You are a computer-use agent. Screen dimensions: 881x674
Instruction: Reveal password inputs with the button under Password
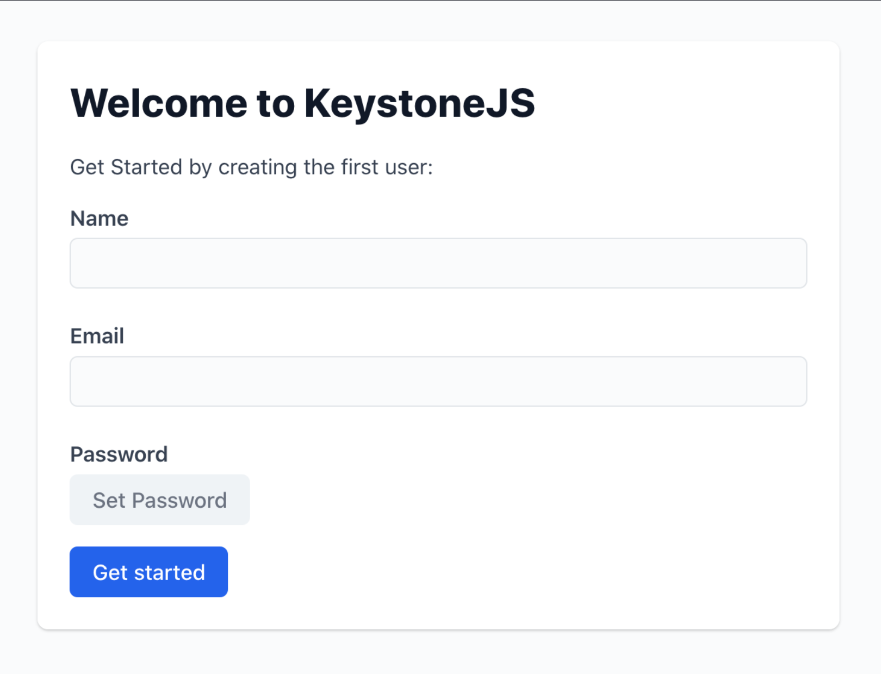click(x=159, y=500)
